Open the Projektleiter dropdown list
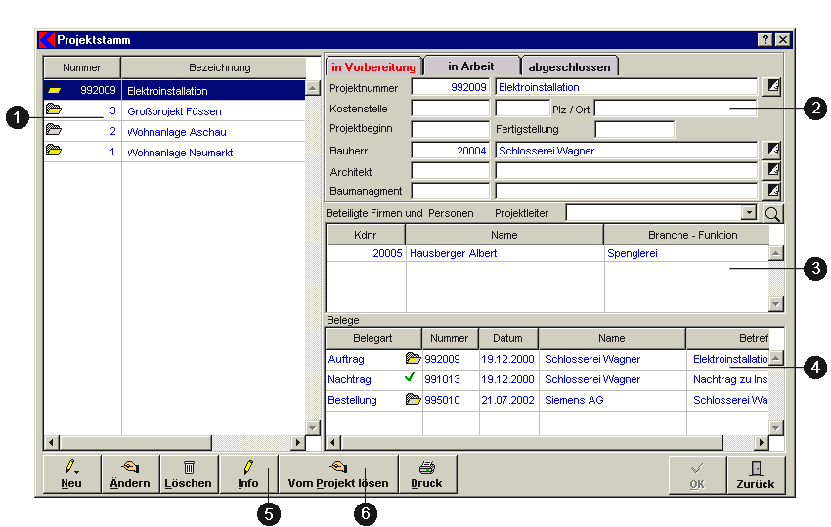Image resolution: width=831 pixels, height=527 pixels. coord(749,213)
